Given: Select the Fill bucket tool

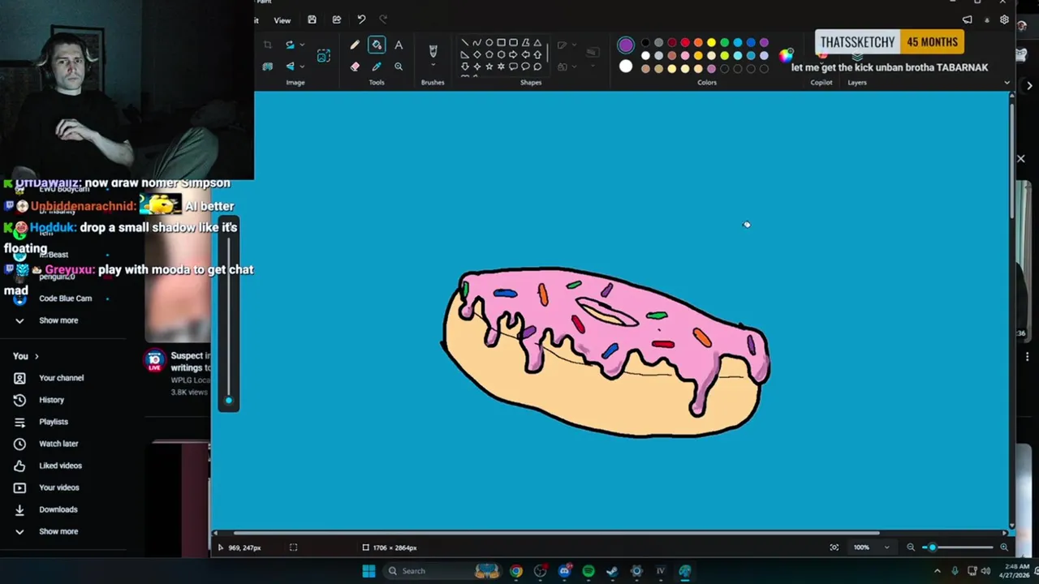Looking at the screenshot, I should tap(377, 45).
